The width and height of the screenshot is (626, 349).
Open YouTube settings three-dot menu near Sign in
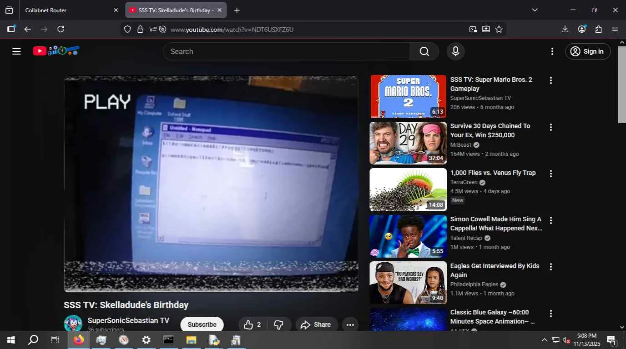552,51
